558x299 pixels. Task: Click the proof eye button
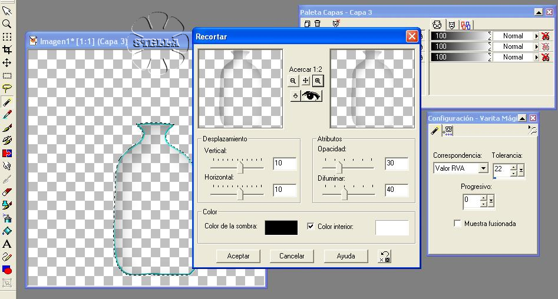pyautogui.click(x=311, y=96)
